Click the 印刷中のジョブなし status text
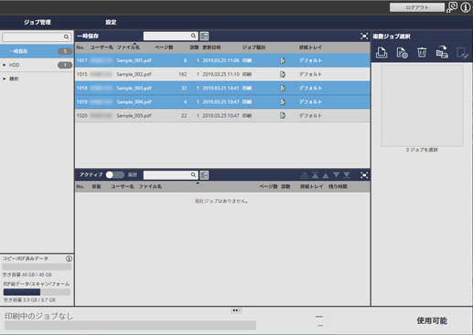The image size is (473, 335). click(38, 316)
